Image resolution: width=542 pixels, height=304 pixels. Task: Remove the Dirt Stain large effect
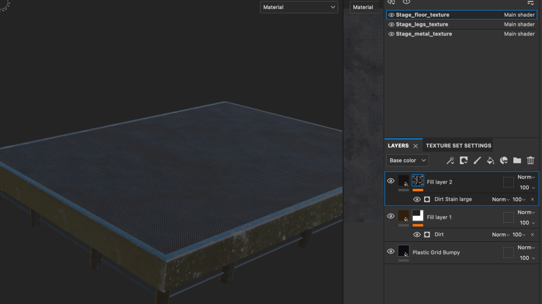(x=532, y=199)
